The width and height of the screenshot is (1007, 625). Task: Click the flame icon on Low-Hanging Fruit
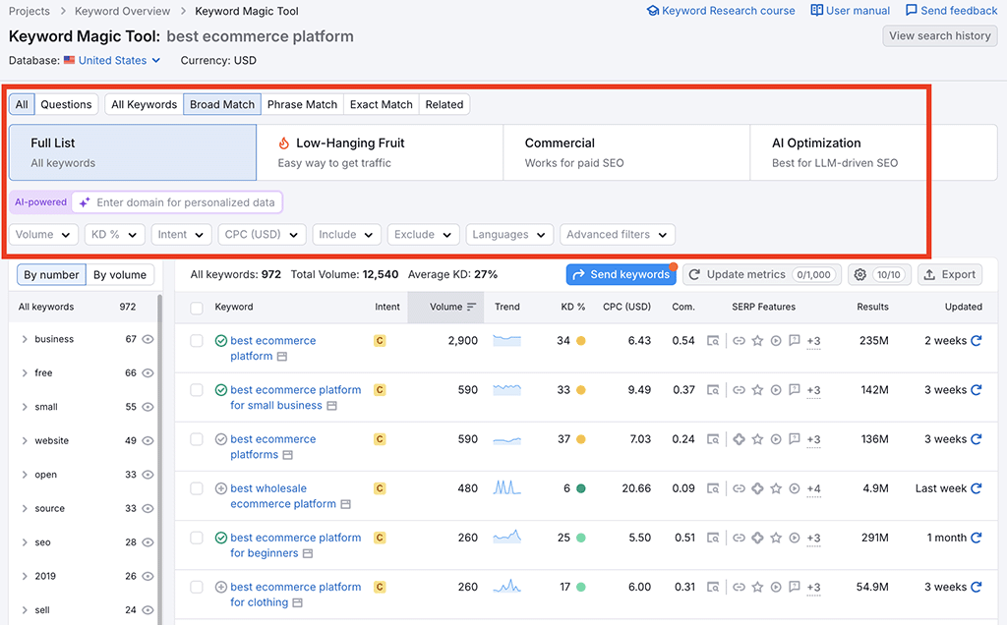pos(284,143)
